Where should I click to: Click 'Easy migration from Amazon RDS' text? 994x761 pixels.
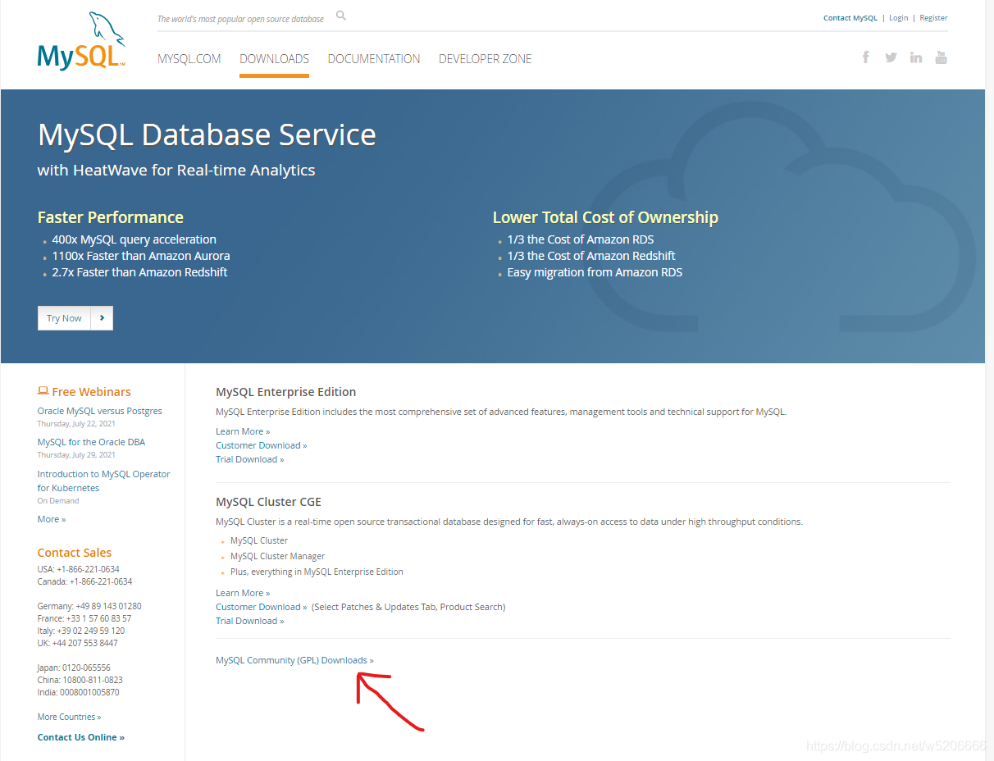pyautogui.click(x=595, y=272)
